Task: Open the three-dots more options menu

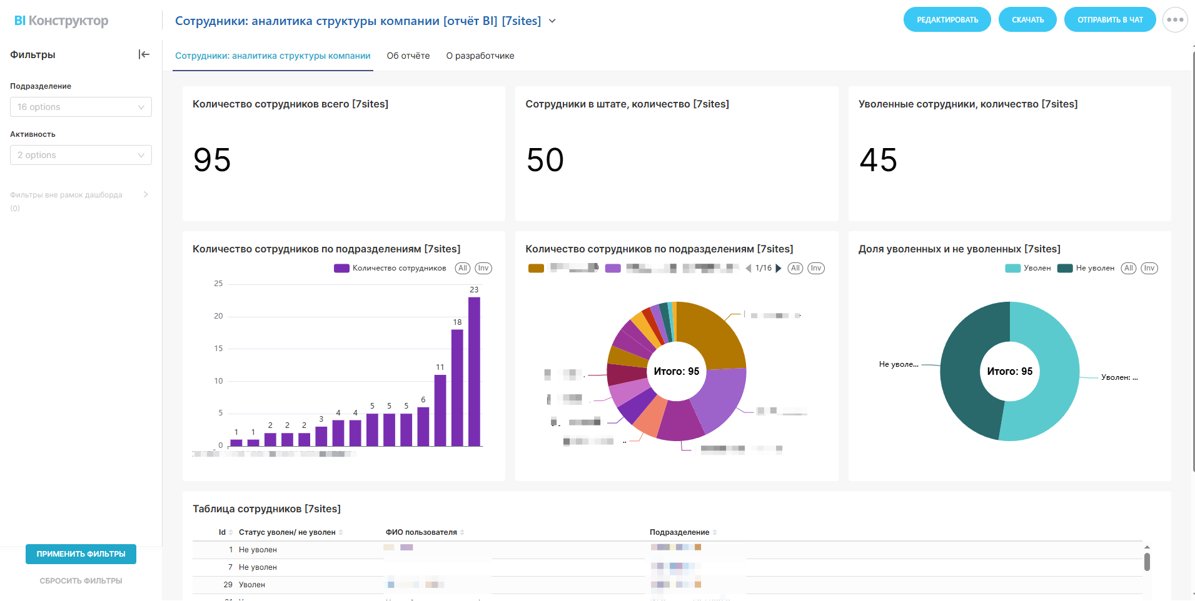Action: [x=1174, y=20]
